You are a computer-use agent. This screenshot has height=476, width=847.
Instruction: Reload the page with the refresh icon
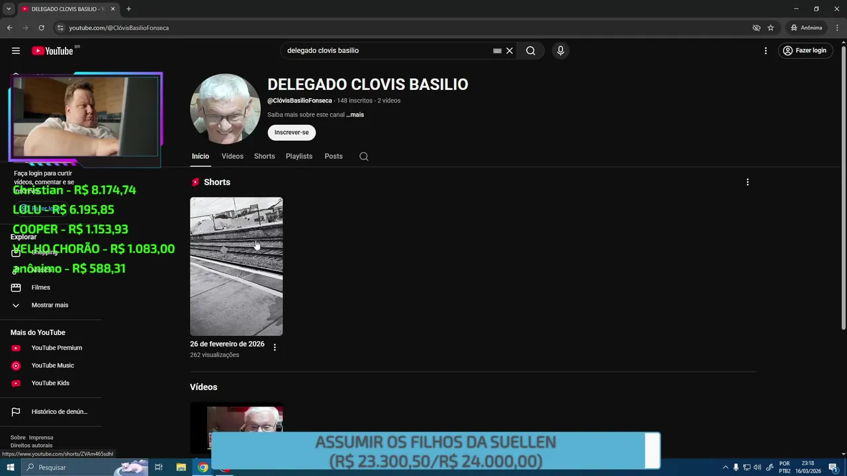[41, 28]
